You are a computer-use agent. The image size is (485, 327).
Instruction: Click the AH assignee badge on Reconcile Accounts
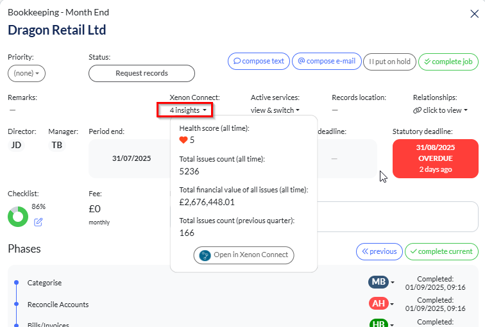pyautogui.click(x=378, y=304)
